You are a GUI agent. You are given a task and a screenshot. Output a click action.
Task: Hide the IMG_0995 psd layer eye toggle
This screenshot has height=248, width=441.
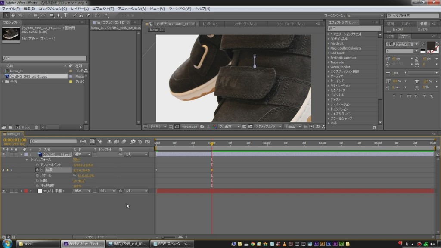pos(3,155)
